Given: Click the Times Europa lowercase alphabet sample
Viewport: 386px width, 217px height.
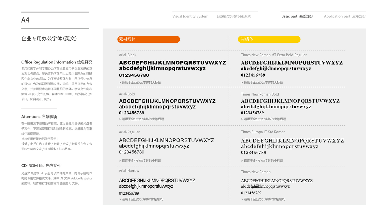Looking at the screenshot, I should (x=279, y=146).
